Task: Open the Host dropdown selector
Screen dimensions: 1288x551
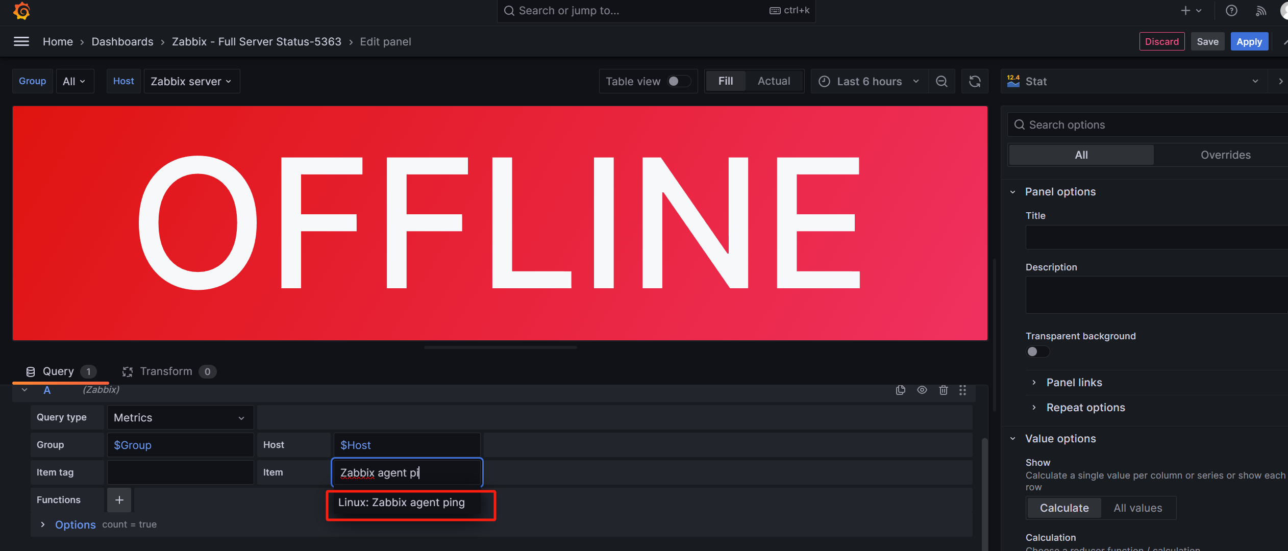Action: point(190,81)
